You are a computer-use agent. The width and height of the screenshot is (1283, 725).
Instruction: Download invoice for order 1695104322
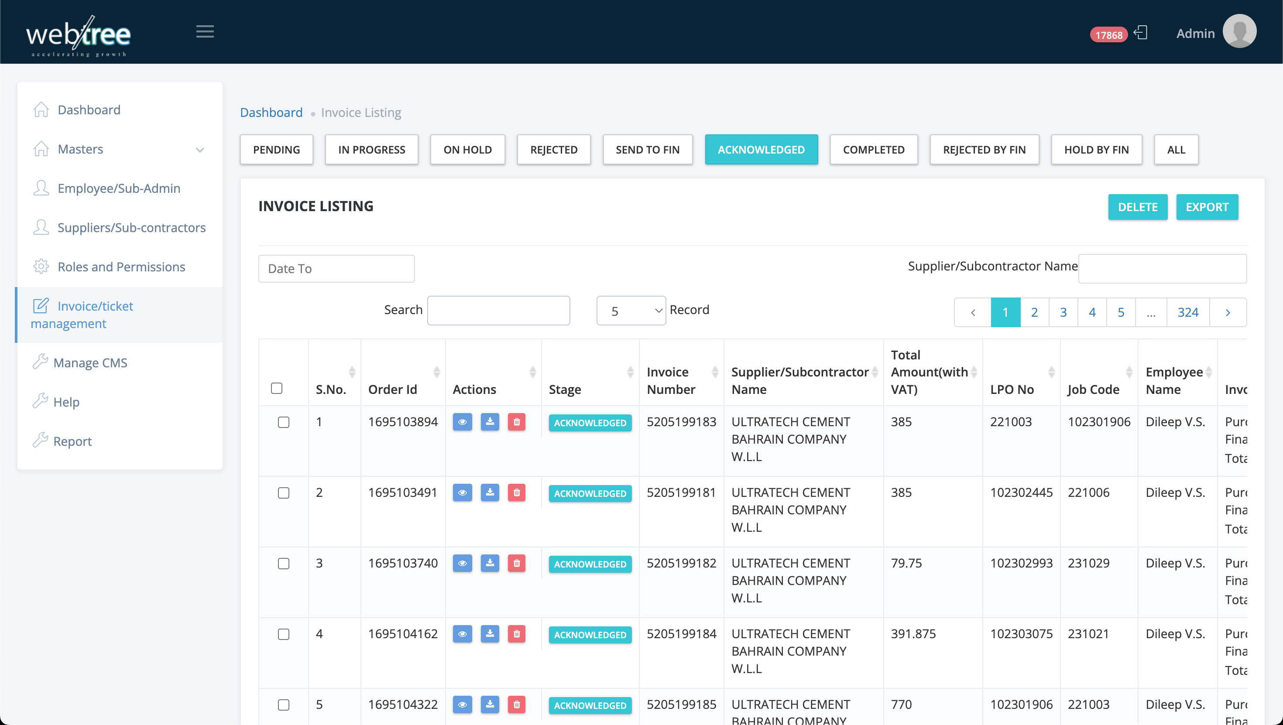(490, 705)
